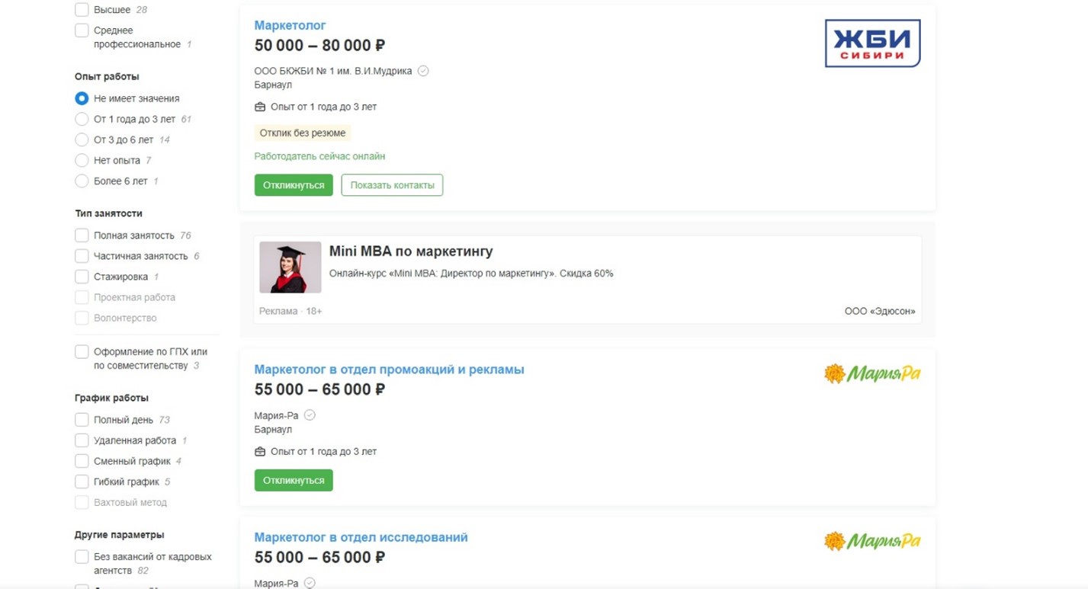Click the verified checkmark beside ООО БЖБИ
1088x589 pixels.
coord(423,71)
